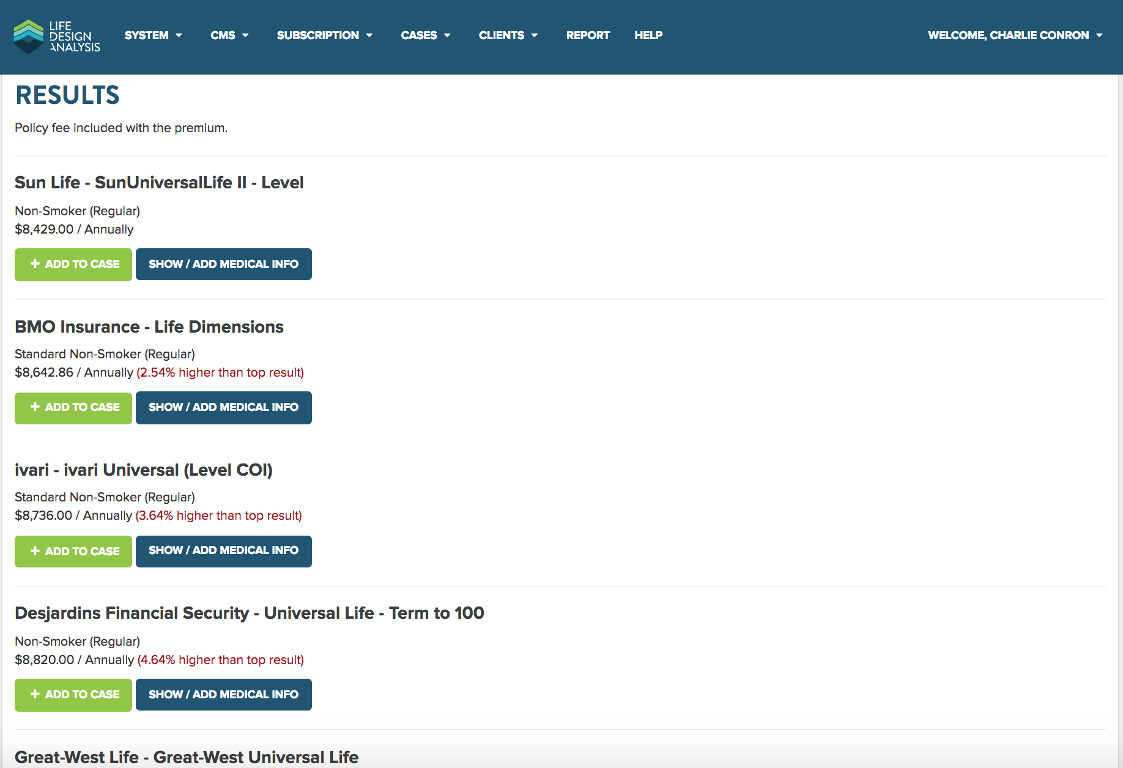The width and height of the screenshot is (1123, 768).
Task: Show medical info for Desjardins Financial Security
Action: 224,695
